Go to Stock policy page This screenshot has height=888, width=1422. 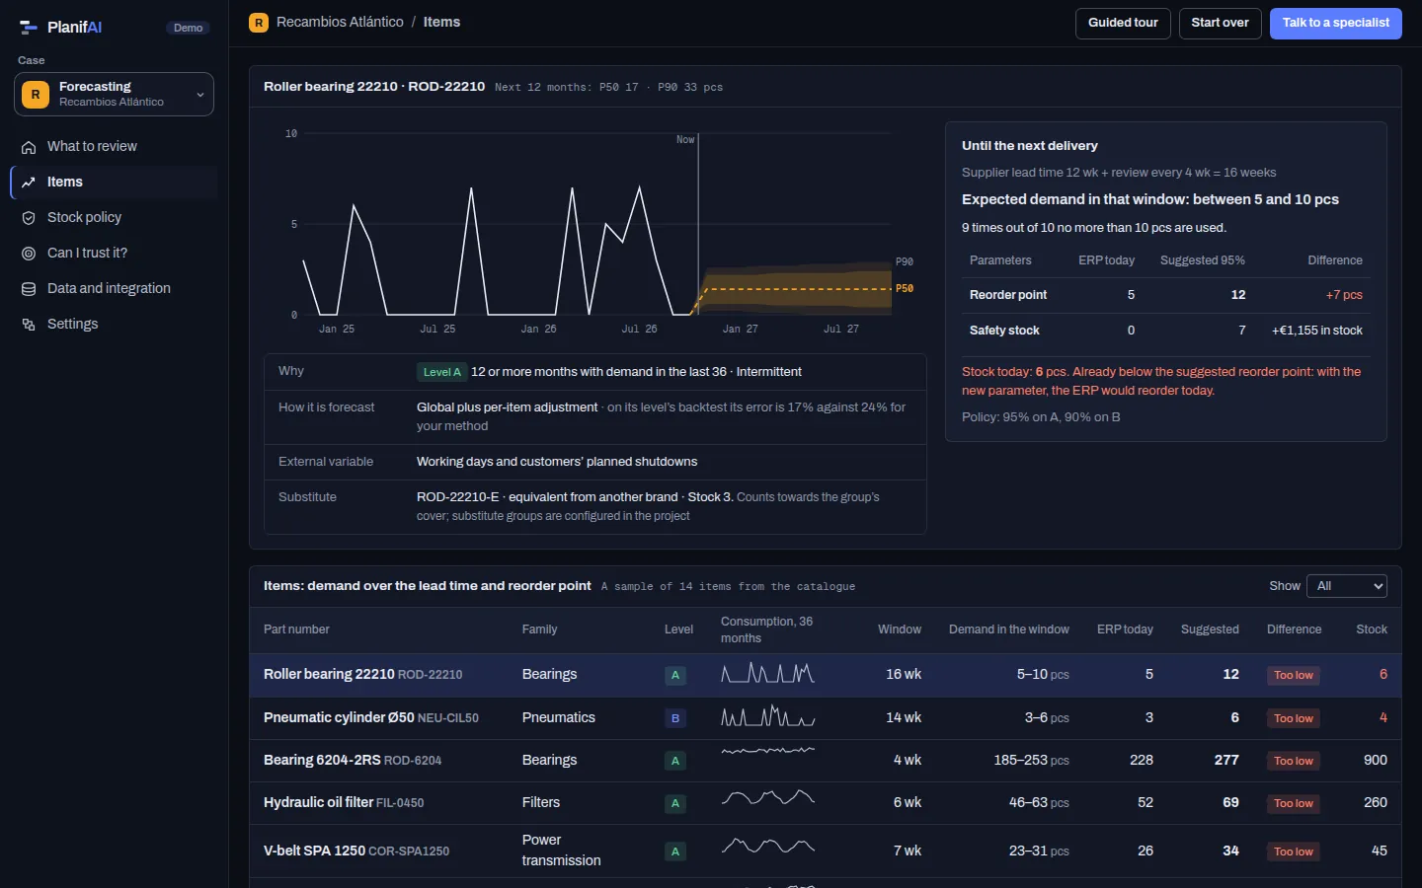pyautogui.click(x=114, y=218)
